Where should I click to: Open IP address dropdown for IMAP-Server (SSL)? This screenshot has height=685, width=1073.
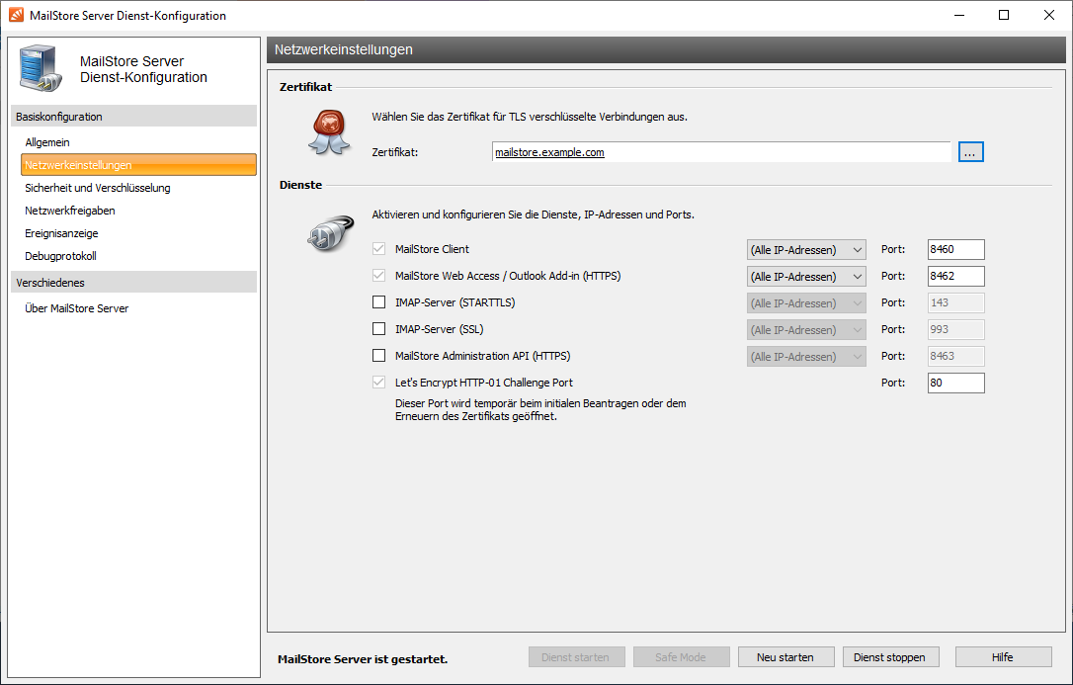[806, 330]
